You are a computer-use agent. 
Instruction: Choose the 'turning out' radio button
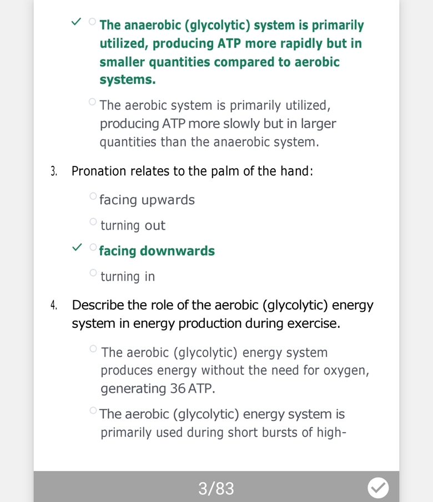coord(93,221)
